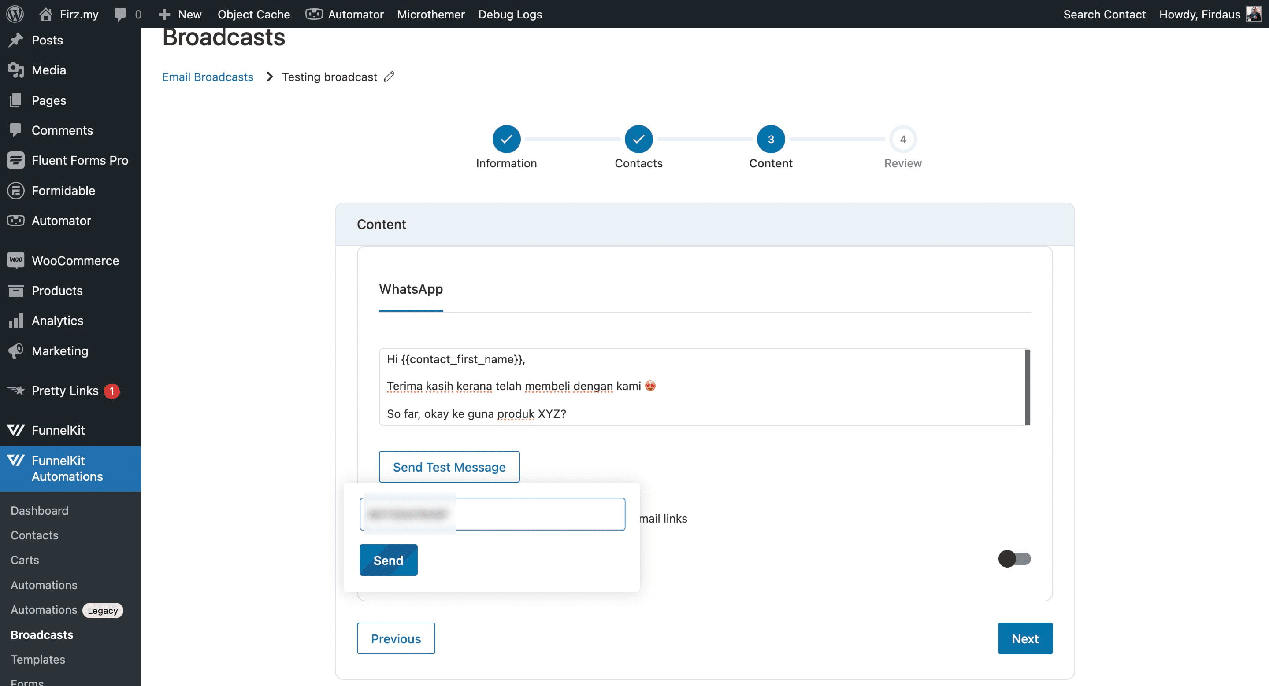
Task: Click the Media icon in sidebar
Action: coord(16,70)
